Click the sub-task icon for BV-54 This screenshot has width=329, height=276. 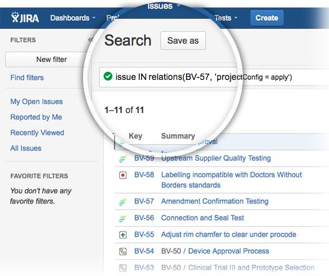tap(123, 251)
